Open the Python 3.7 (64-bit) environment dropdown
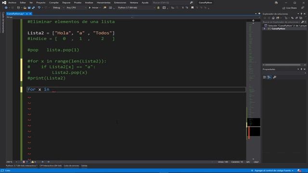 click(x=136, y=8)
